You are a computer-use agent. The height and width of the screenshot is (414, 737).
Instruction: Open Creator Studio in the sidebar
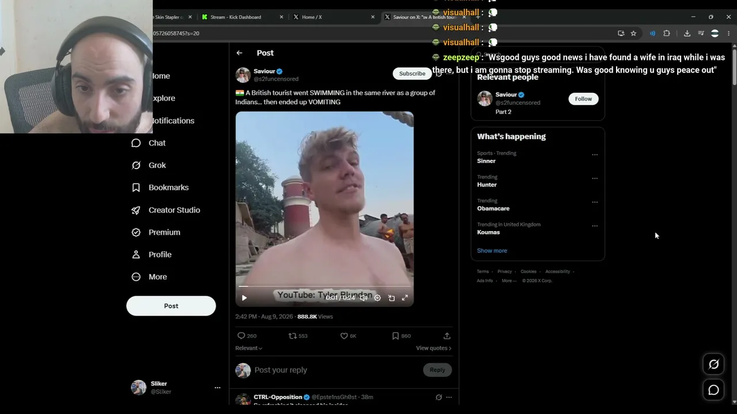(x=166, y=210)
